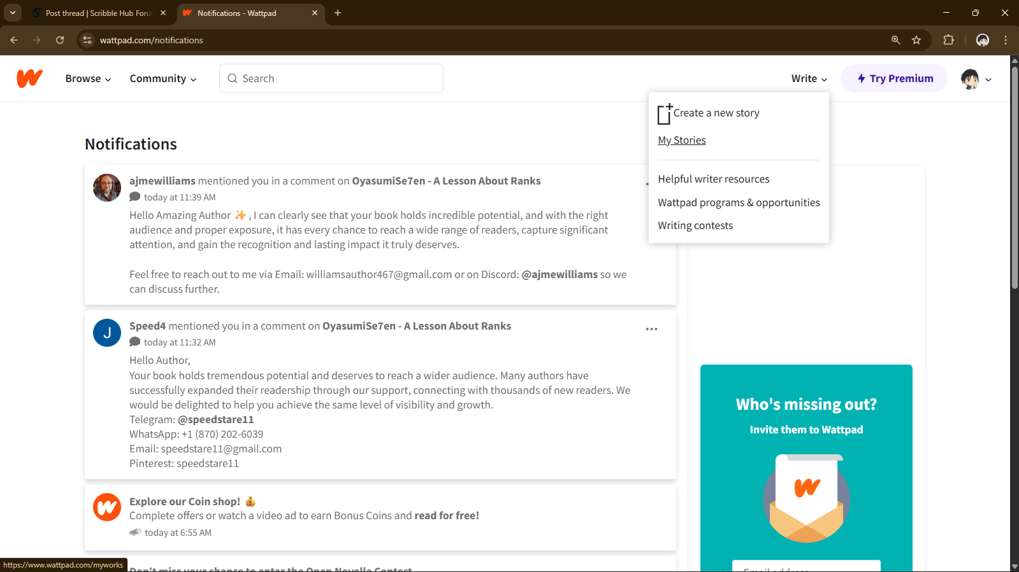Screen dimensions: 1019x572
Task: Click the reload page icon
Action: pos(60,40)
